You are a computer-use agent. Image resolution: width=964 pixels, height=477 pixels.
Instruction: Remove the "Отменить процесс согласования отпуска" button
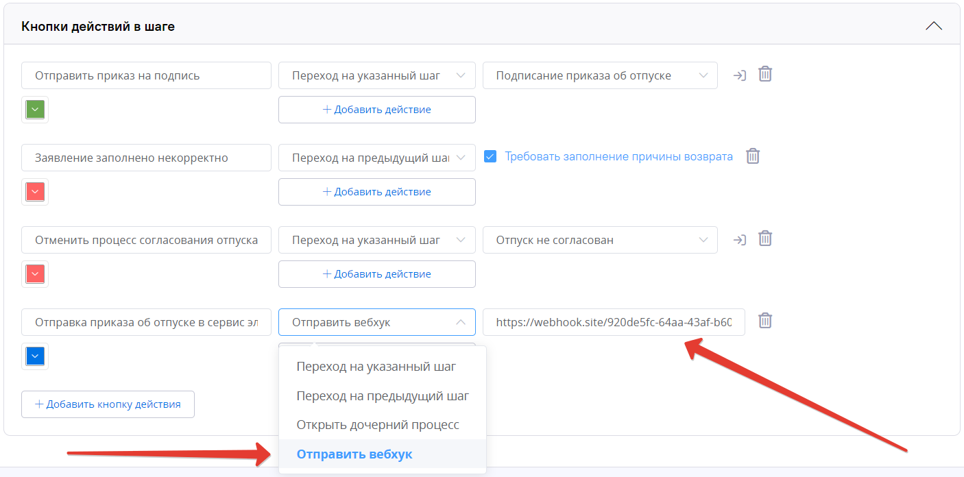coord(765,238)
